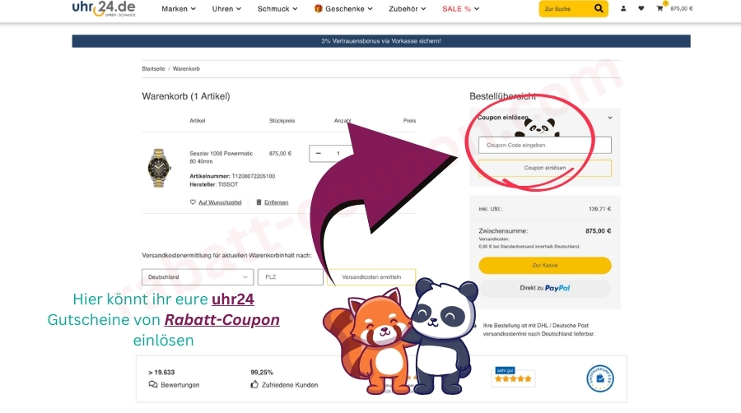Click the Shopauskunft round seal badge
This screenshot has height=413, width=741.
599,378
